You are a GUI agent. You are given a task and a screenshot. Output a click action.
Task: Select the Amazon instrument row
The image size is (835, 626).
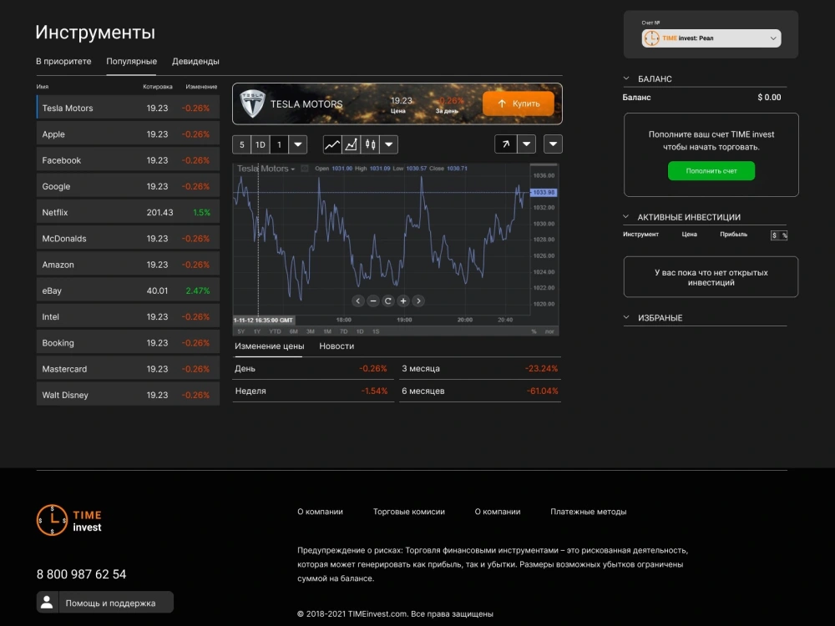click(x=128, y=264)
